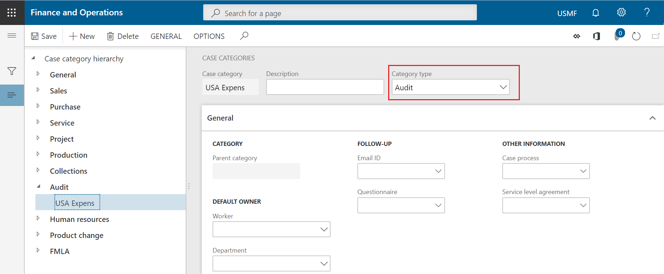Open the settings gear icon
This screenshot has height=274, width=664.
(621, 13)
